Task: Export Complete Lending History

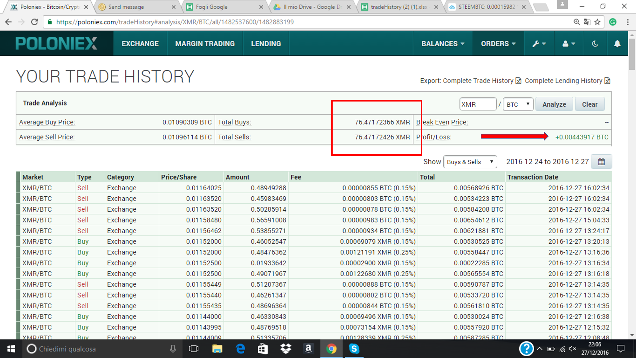Action: [568, 81]
